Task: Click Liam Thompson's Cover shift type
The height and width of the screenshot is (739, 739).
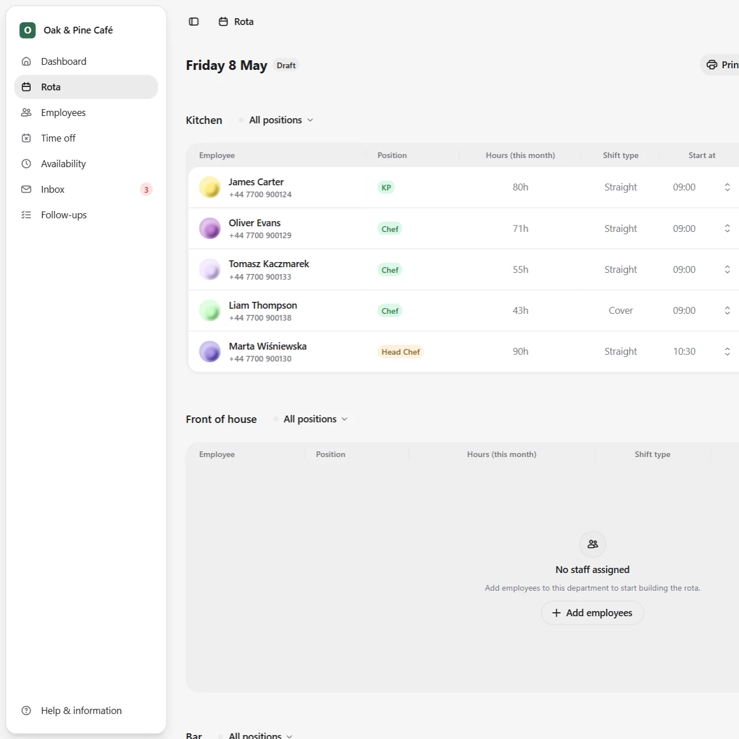Action: 621,310
